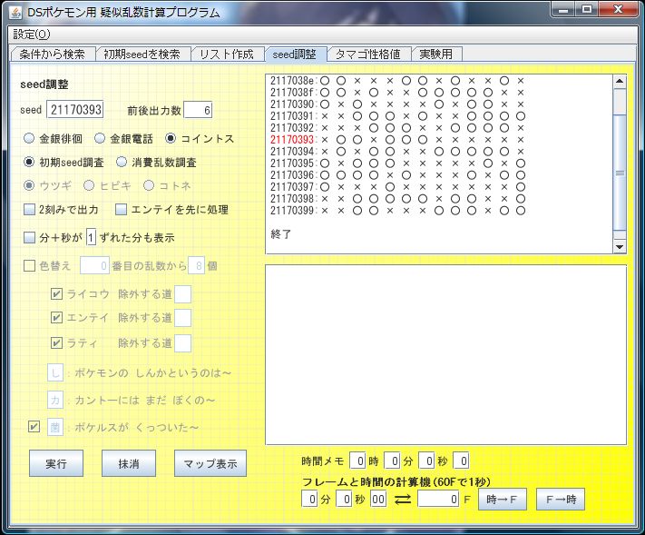Open the リスト作成 tab
Screen dimensions: 645x535
pos(227,54)
